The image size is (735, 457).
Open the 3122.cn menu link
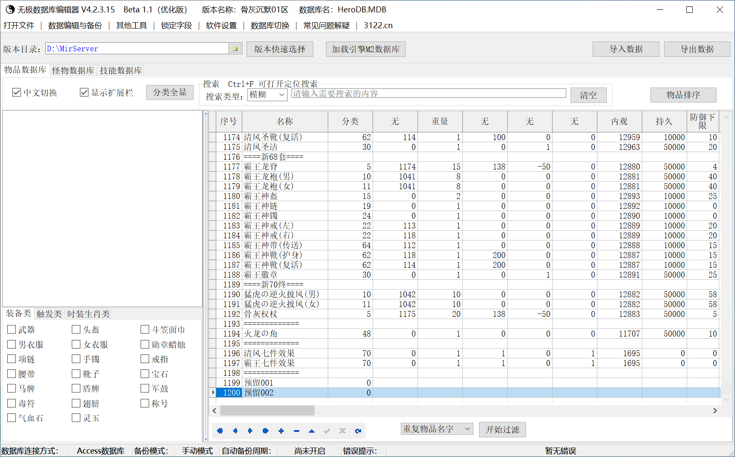coord(378,26)
